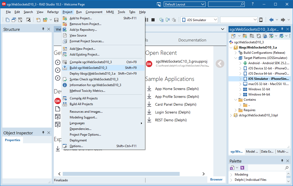293x186 pixels.
Task: Click the Run Until Return debug icon
Action: click(174, 20)
